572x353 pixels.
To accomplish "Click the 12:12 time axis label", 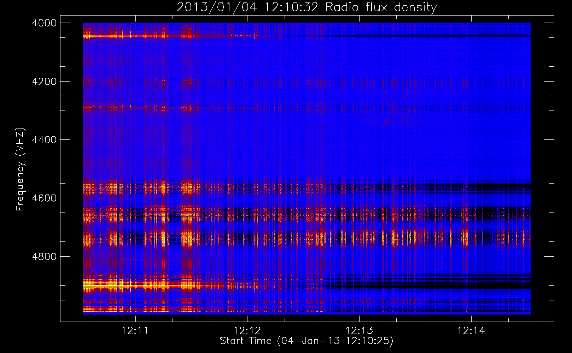I will click(247, 331).
